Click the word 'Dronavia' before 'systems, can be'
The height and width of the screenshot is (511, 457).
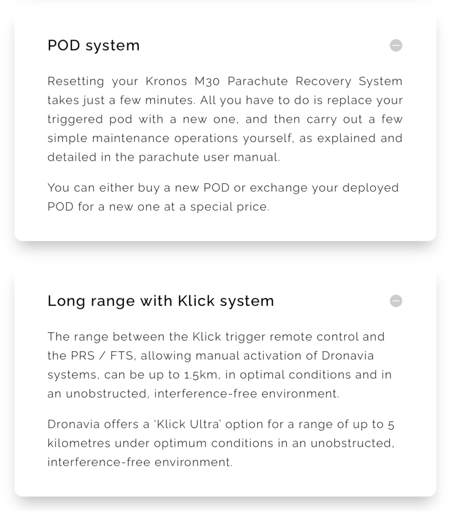tap(348, 355)
